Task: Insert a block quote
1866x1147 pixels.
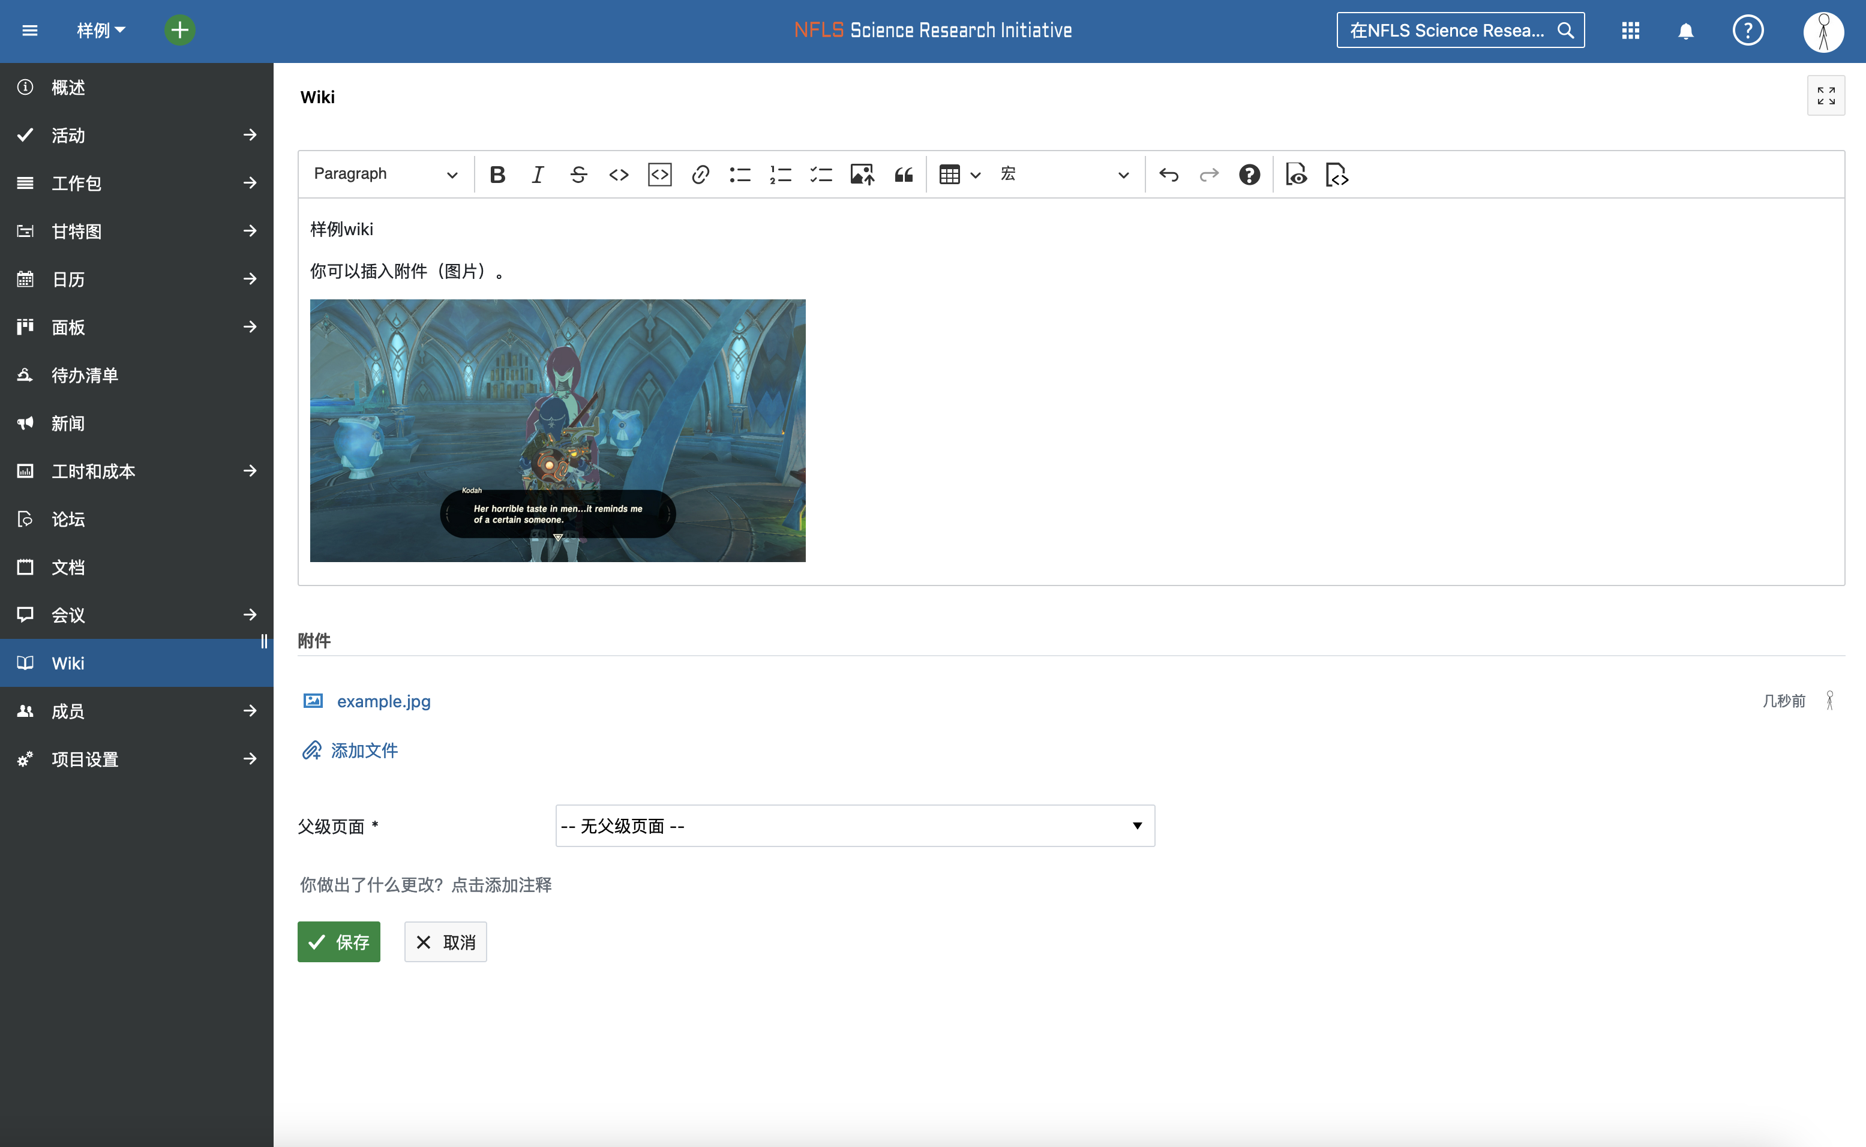Action: pos(902,175)
